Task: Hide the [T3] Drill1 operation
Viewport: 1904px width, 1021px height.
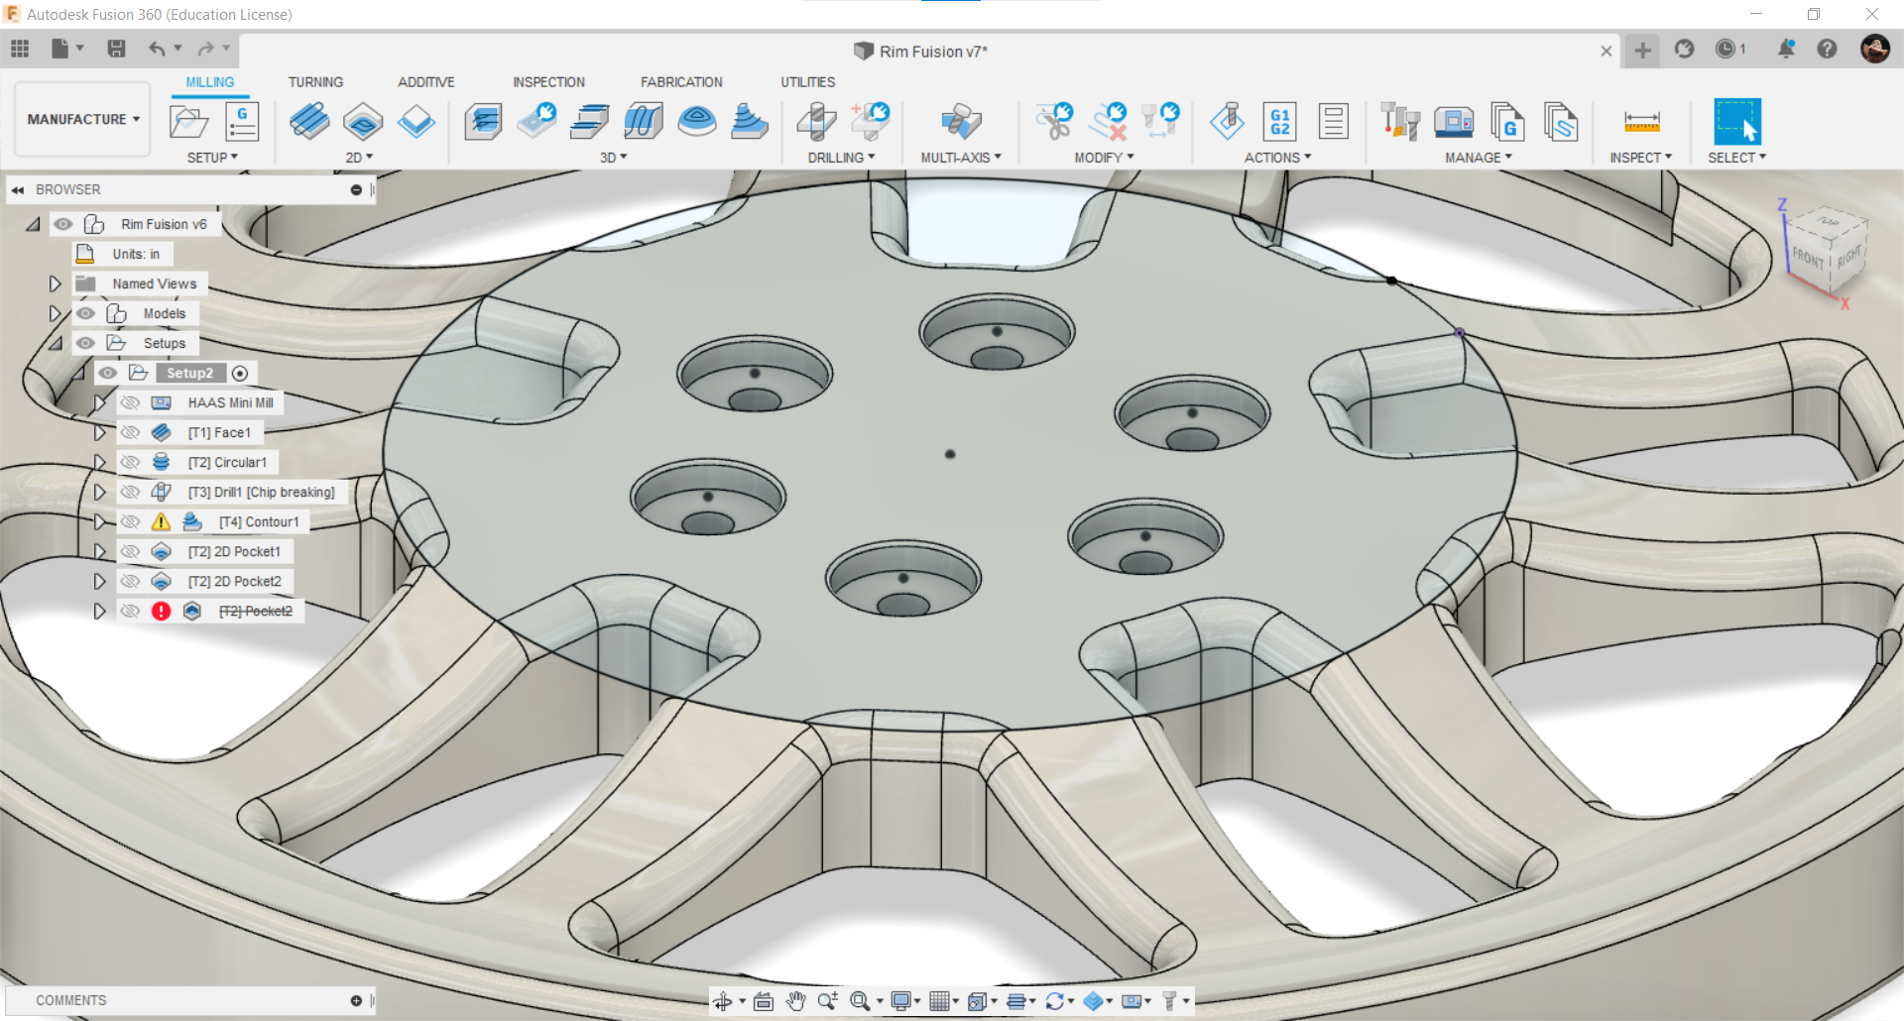Action: (131, 491)
